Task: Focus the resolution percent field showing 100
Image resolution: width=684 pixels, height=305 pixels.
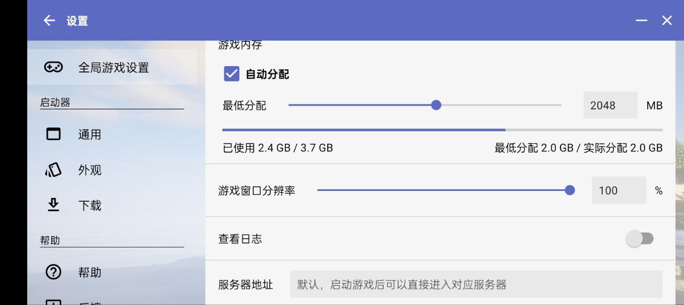Action: tap(619, 190)
